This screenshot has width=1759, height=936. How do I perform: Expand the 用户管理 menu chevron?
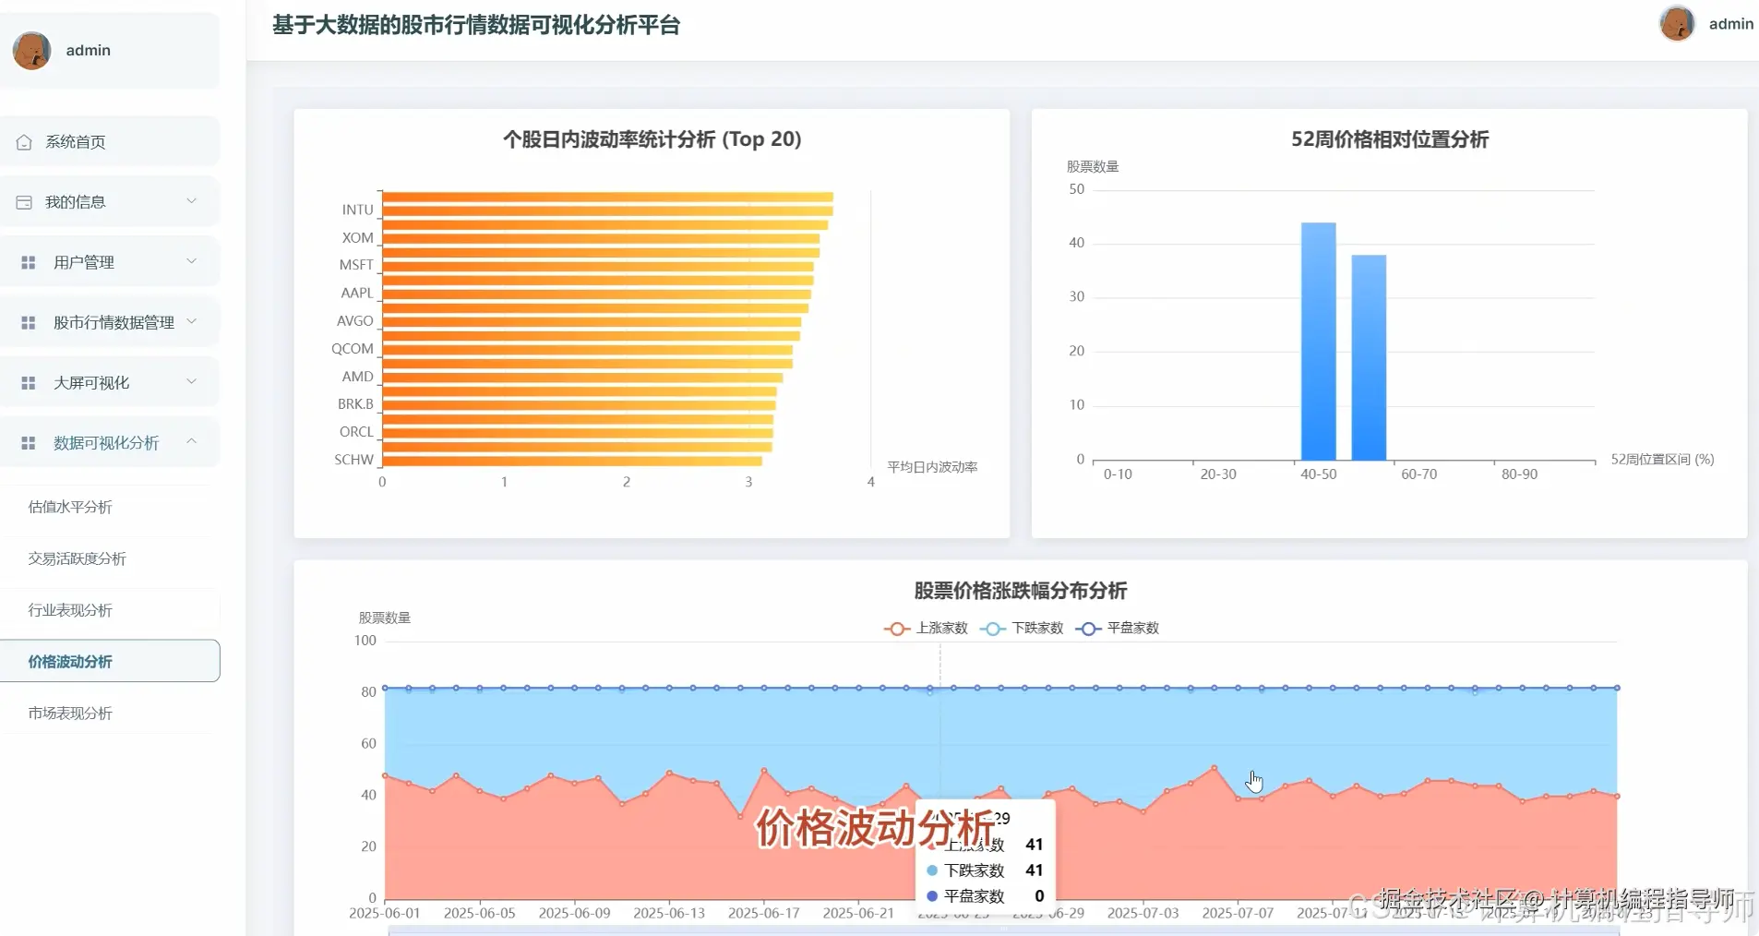(192, 261)
